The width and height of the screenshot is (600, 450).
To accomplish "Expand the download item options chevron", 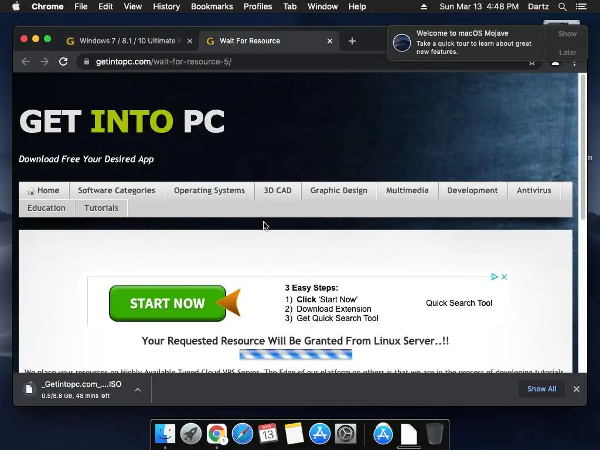I will (x=137, y=390).
